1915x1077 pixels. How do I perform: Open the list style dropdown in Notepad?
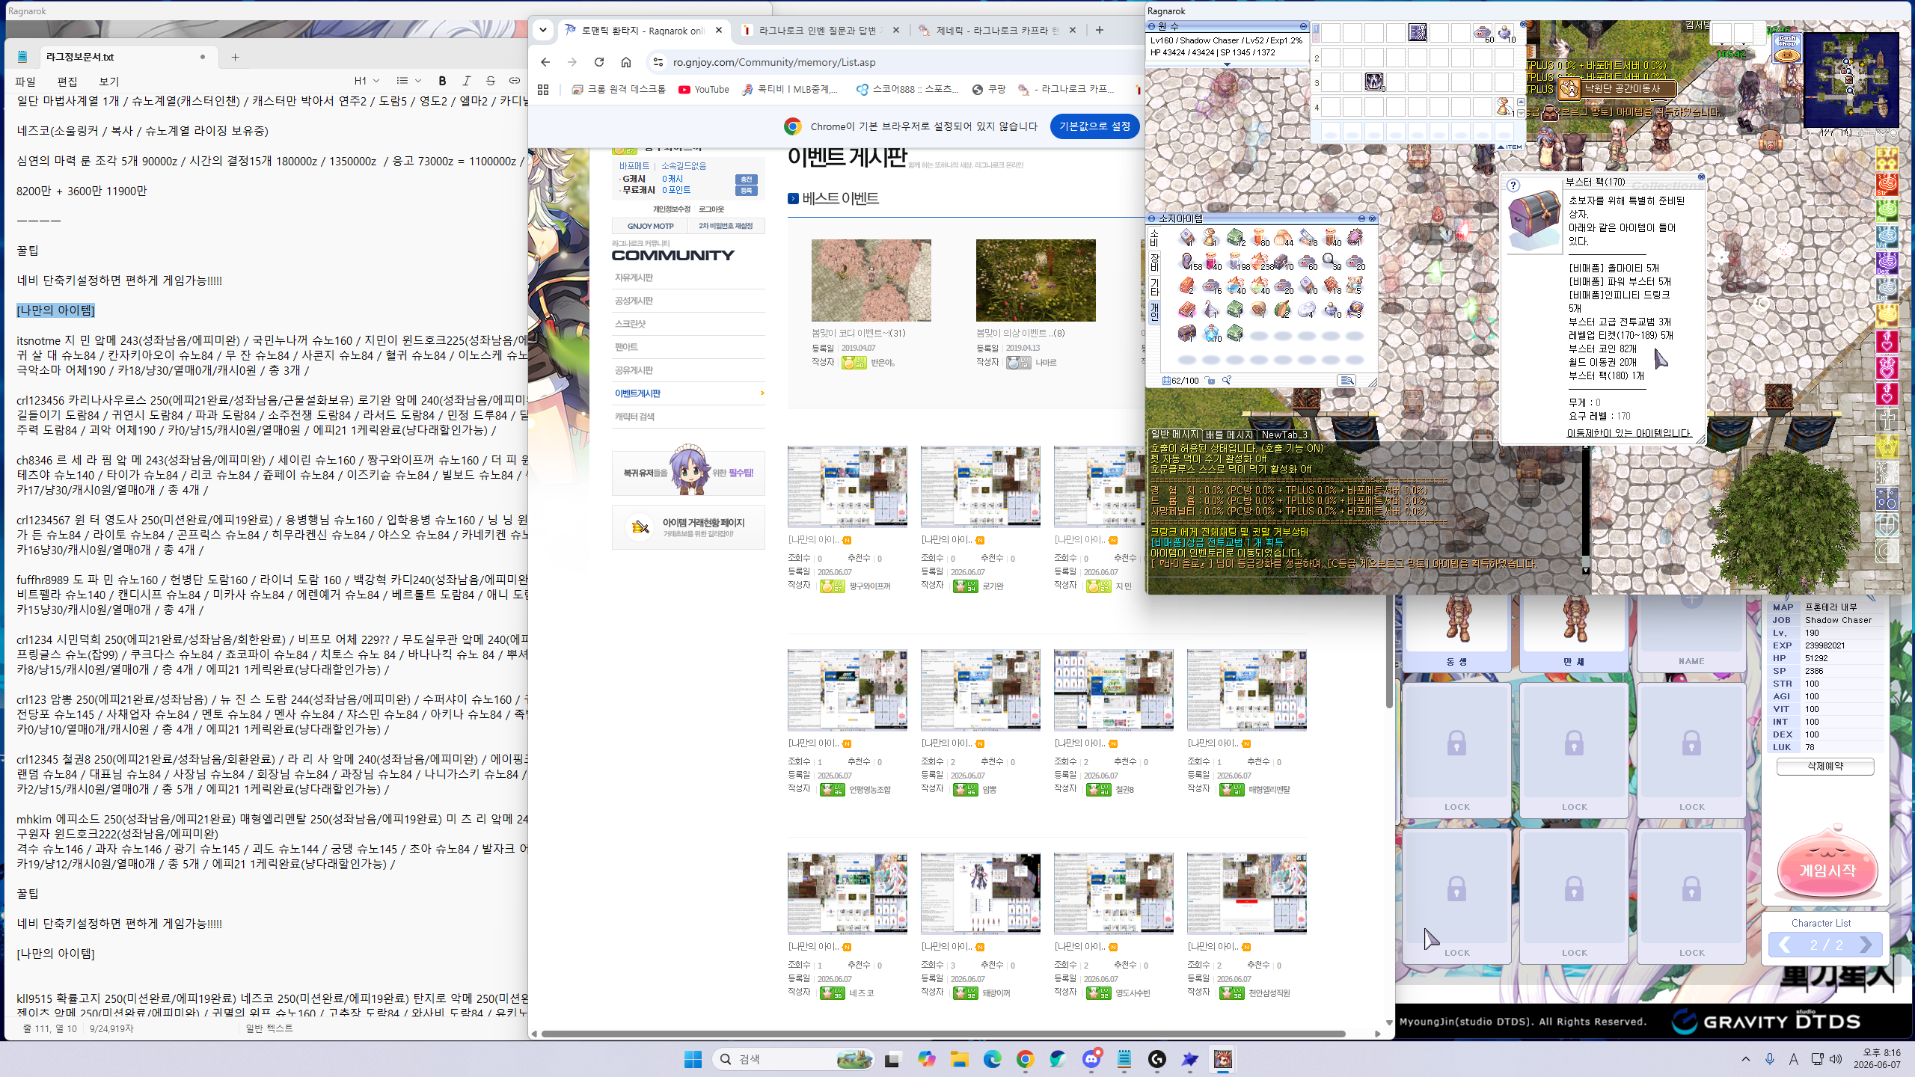point(408,81)
